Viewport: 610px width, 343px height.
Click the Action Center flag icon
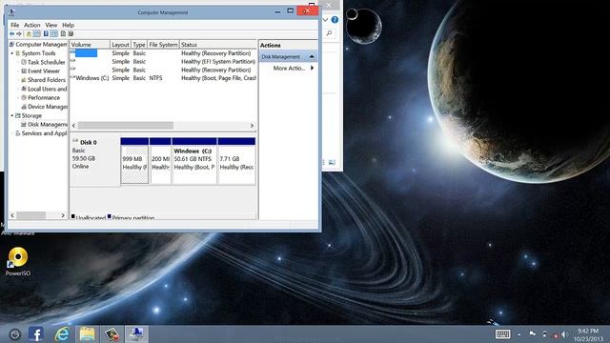click(532, 334)
